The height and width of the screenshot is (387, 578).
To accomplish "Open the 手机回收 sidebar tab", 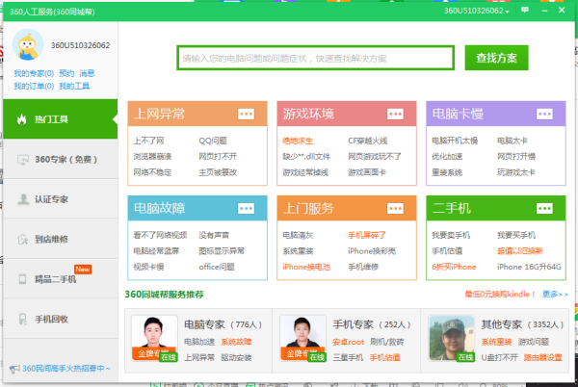I will point(60,319).
